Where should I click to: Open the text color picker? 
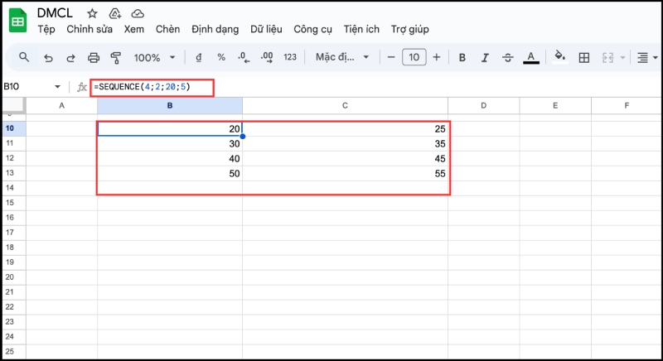[531, 57]
